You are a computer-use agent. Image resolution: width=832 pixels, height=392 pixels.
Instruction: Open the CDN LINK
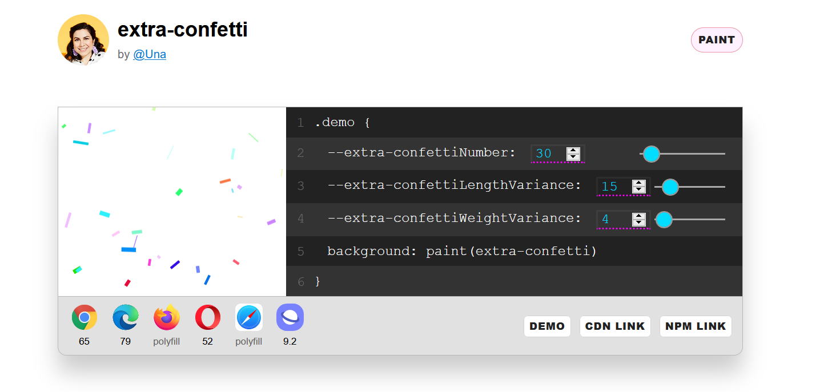click(615, 326)
